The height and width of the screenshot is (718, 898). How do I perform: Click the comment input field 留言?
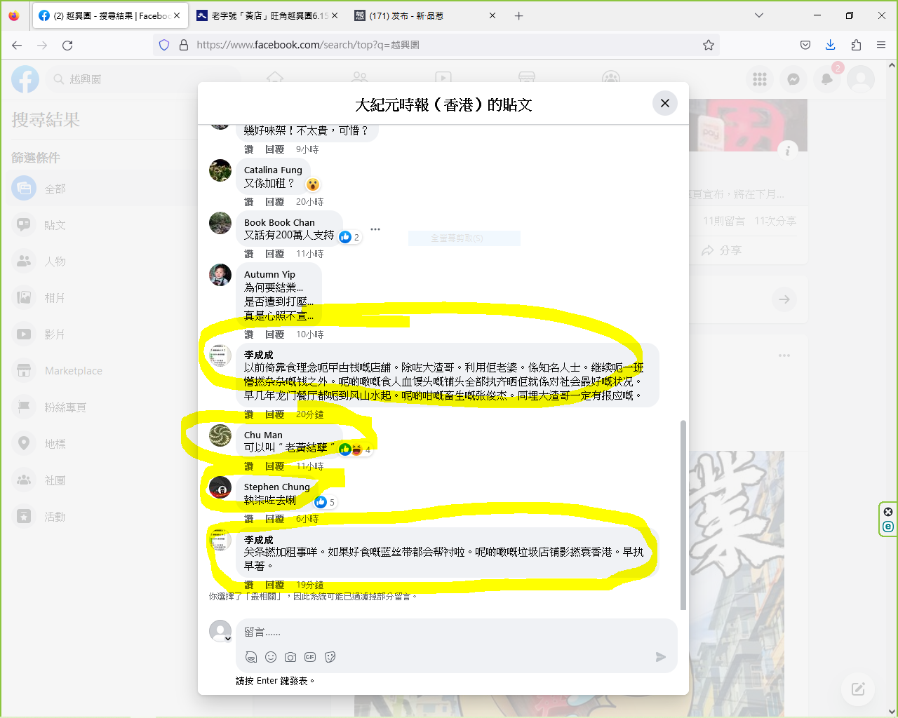(456, 632)
